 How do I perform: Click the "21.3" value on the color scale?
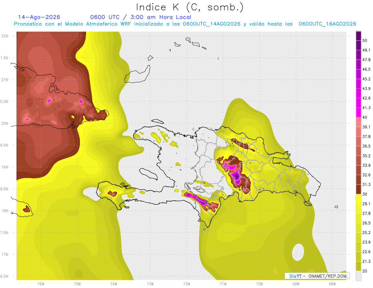coord(366,261)
